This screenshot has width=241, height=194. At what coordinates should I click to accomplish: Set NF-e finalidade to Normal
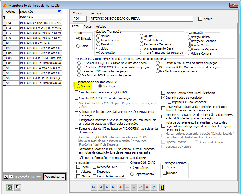tap(79, 86)
